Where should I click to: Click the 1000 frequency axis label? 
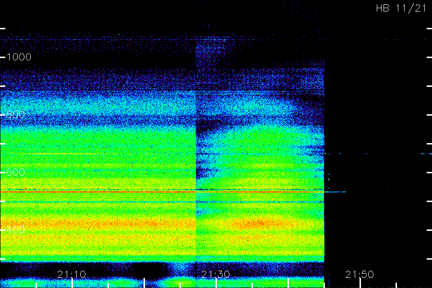(x=19, y=57)
